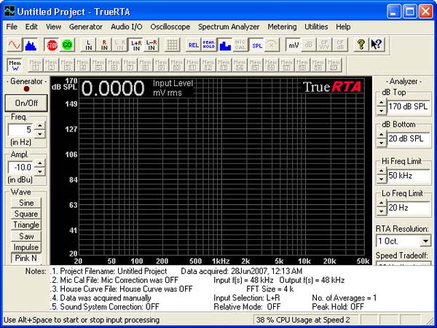Viewport: 437px width, 328px height.
Task: Decrease generator Ampl. with down arrow
Action: [40, 171]
